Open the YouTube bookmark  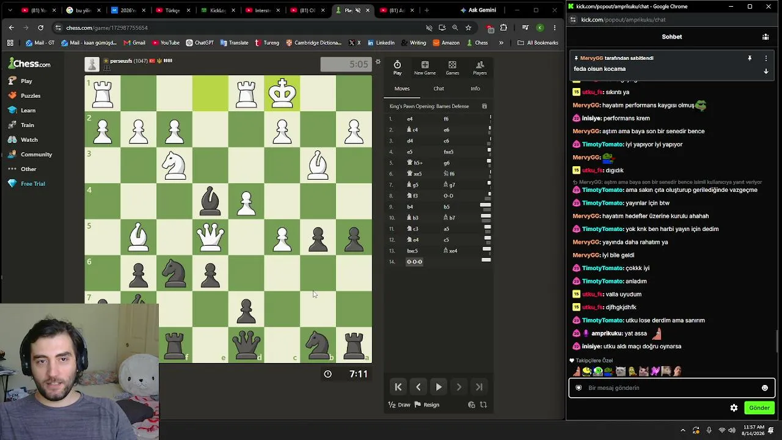(166, 43)
